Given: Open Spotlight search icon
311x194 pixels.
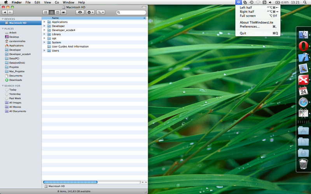Looking at the screenshot, I should [305, 2].
